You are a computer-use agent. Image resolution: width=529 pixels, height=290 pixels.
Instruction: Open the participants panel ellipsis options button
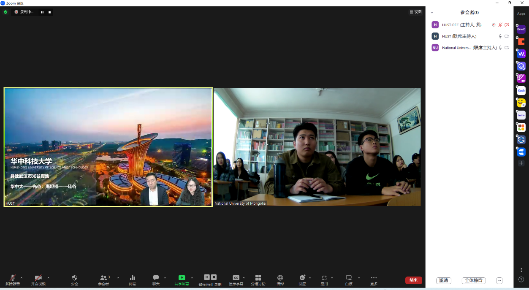pyautogui.click(x=499, y=280)
